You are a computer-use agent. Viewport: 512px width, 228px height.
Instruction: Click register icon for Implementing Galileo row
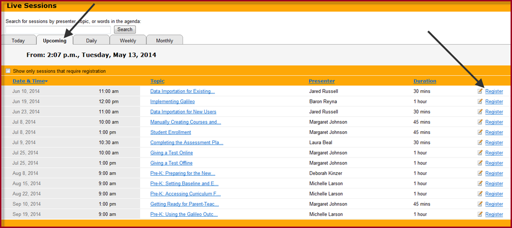[480, 102]
